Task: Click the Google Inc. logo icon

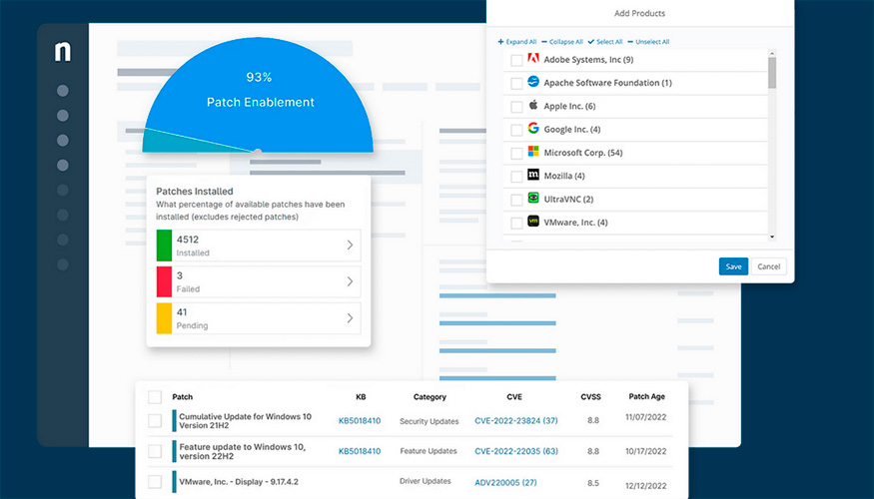Action: click(533, 129)
